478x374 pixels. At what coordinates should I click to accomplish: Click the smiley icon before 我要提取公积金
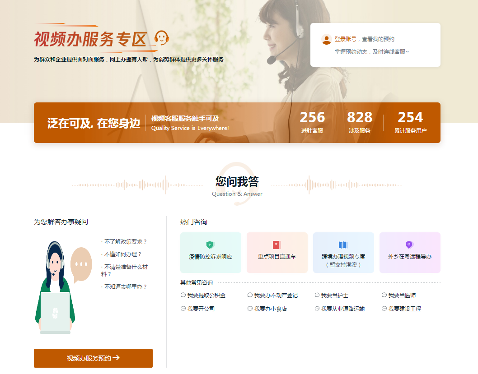click(x=183, y=295)
